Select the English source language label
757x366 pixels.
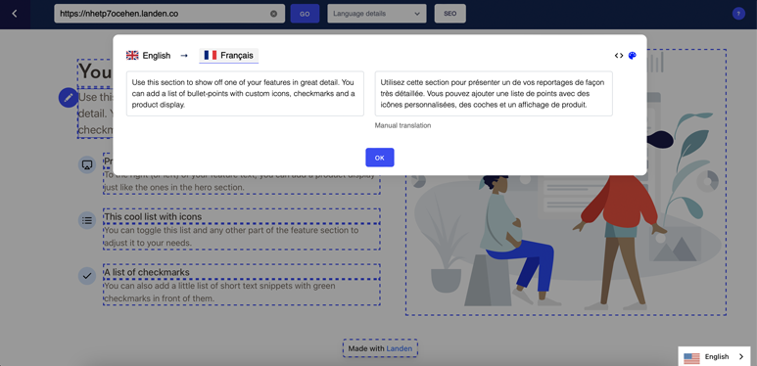[x=157, y=56]
